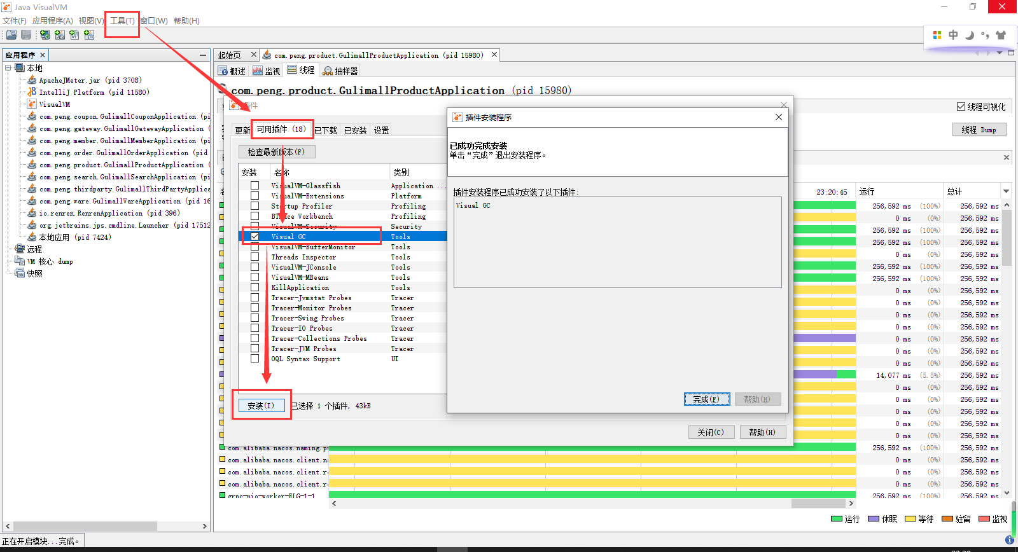Open the thread table column dropdown arrow
Viewport: 1018px width, 552px height.
(1006, 191)
